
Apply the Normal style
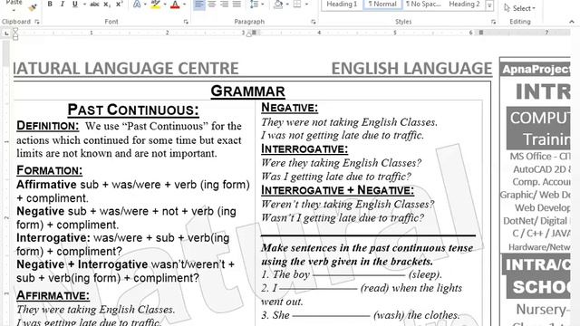(382, 4)
